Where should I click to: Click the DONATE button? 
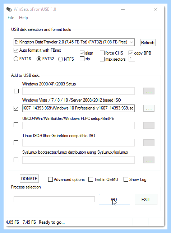[x=29, y=179]
